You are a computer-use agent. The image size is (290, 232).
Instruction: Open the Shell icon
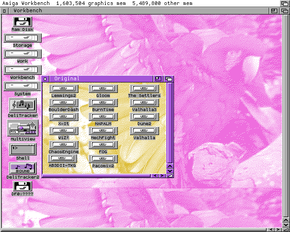coord(23,149)
